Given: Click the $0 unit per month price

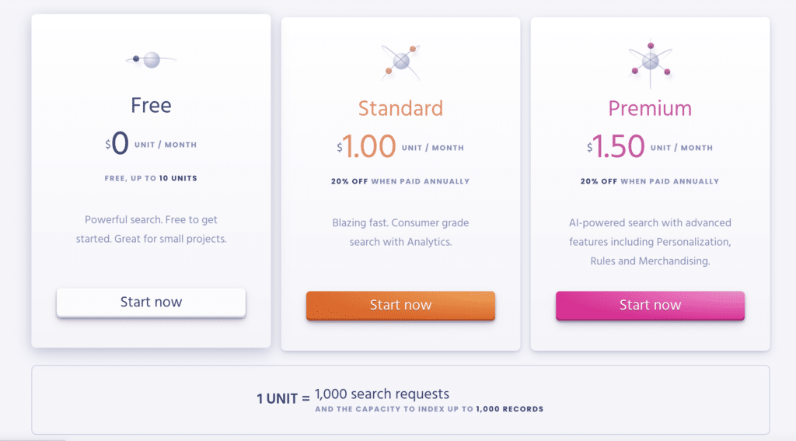Looking at the screenshot, I should click(151, 144).
